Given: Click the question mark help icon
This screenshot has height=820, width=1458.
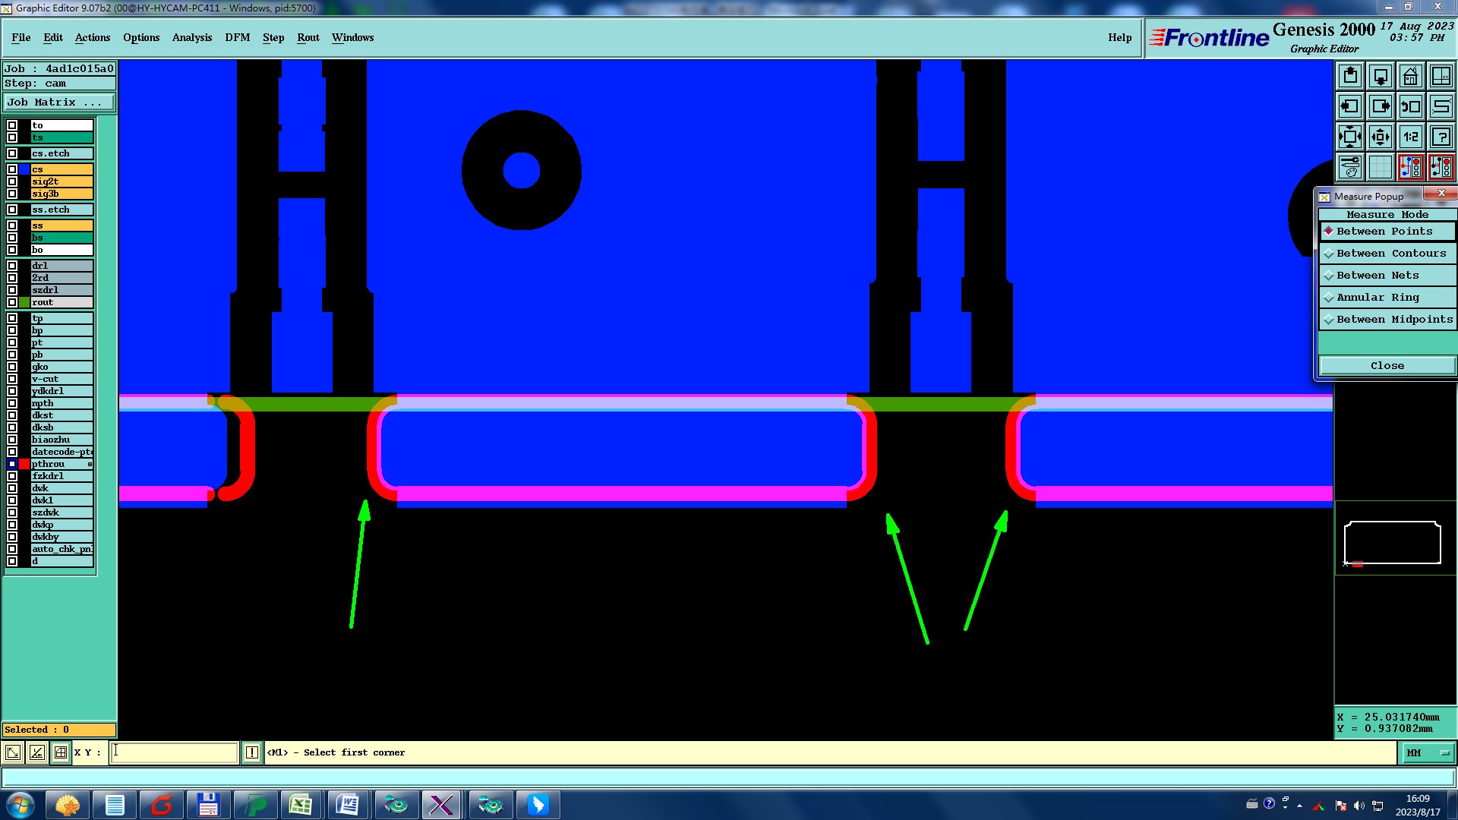Looking at the screenshot, I should pyautogui.click(x=1441, y=137).
